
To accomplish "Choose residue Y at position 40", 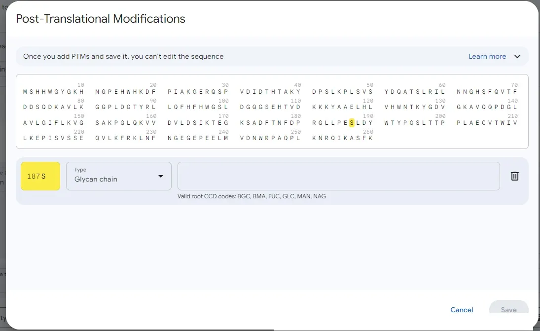I will click(298, 92).
